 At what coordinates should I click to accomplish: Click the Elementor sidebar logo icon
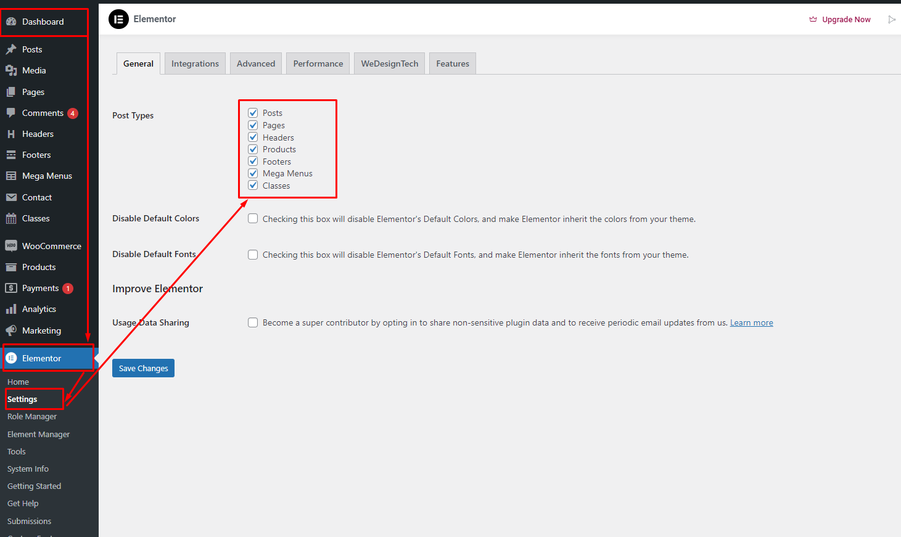tap(11, 358)
